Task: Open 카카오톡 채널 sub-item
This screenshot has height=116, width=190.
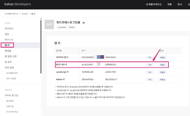Action: pos(12,112)
